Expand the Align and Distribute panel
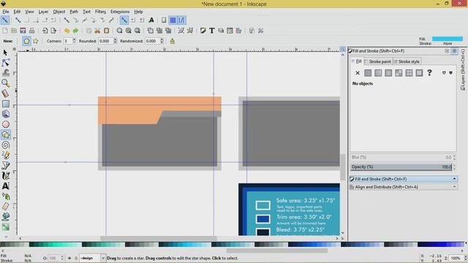The image size is (468, 263). (404, 187)
